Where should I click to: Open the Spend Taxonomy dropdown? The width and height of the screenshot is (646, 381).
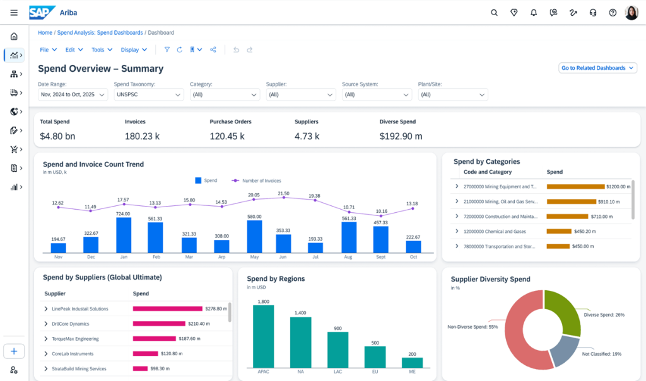(149, 94)
